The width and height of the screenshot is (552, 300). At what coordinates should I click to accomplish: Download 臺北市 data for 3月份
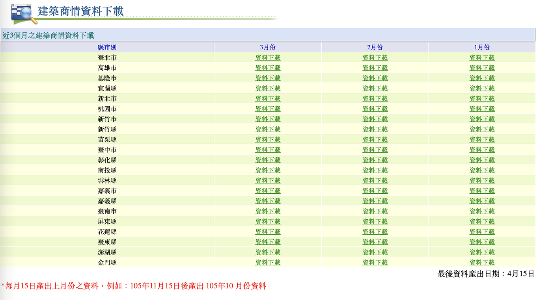click(x=268, y=57)
